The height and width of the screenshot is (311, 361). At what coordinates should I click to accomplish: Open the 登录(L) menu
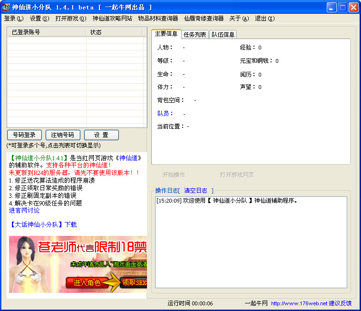[x=14, y=19]
